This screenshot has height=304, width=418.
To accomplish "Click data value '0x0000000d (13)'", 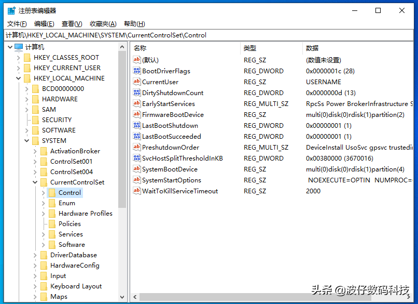I will coord(331,93).
